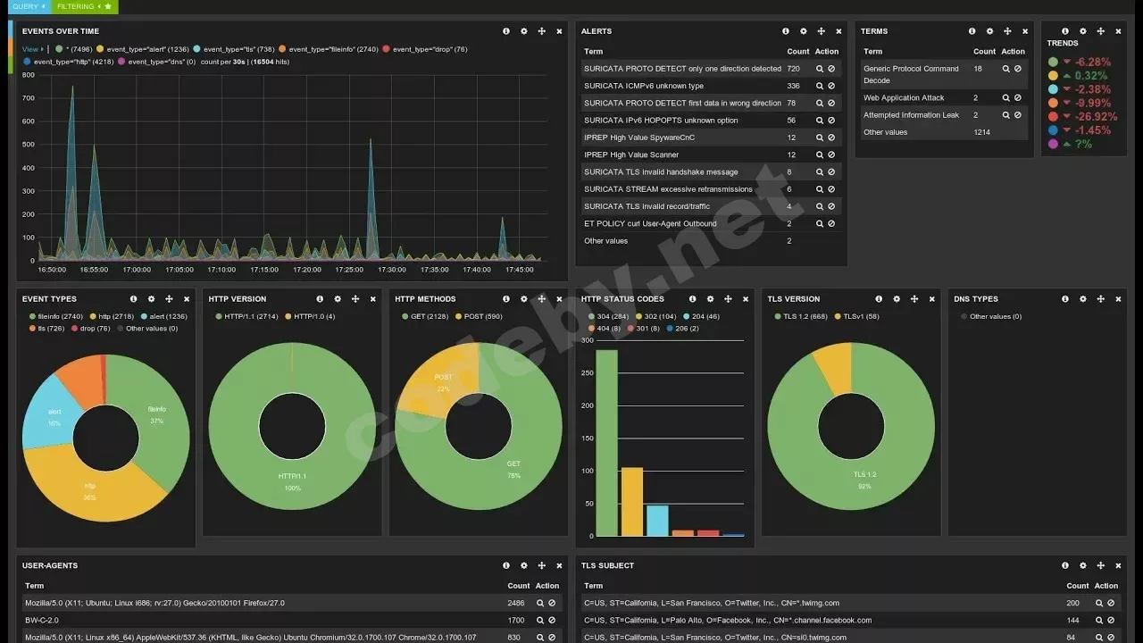
Task: Open configuration gear of Alerts panel
Action: (804, 31)
